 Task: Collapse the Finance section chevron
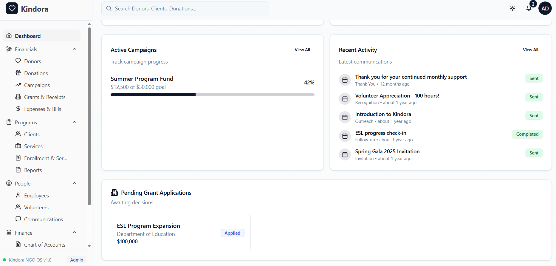point(75,233)
